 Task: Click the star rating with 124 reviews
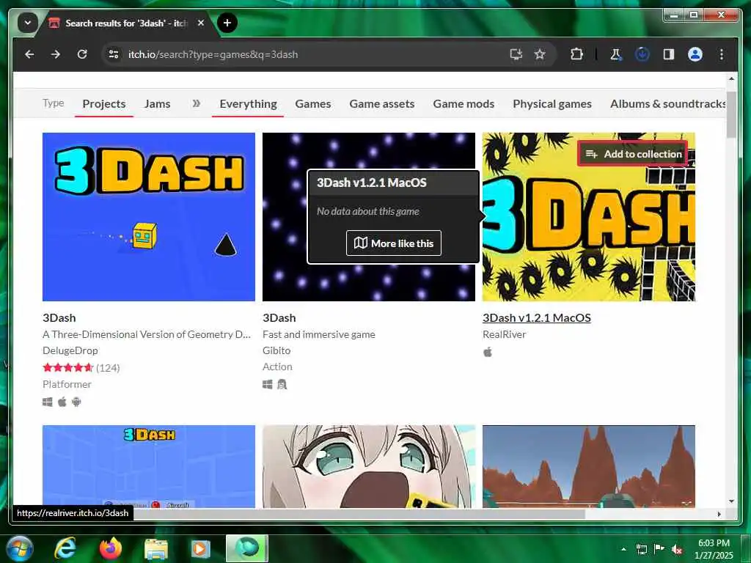[81, 368]
